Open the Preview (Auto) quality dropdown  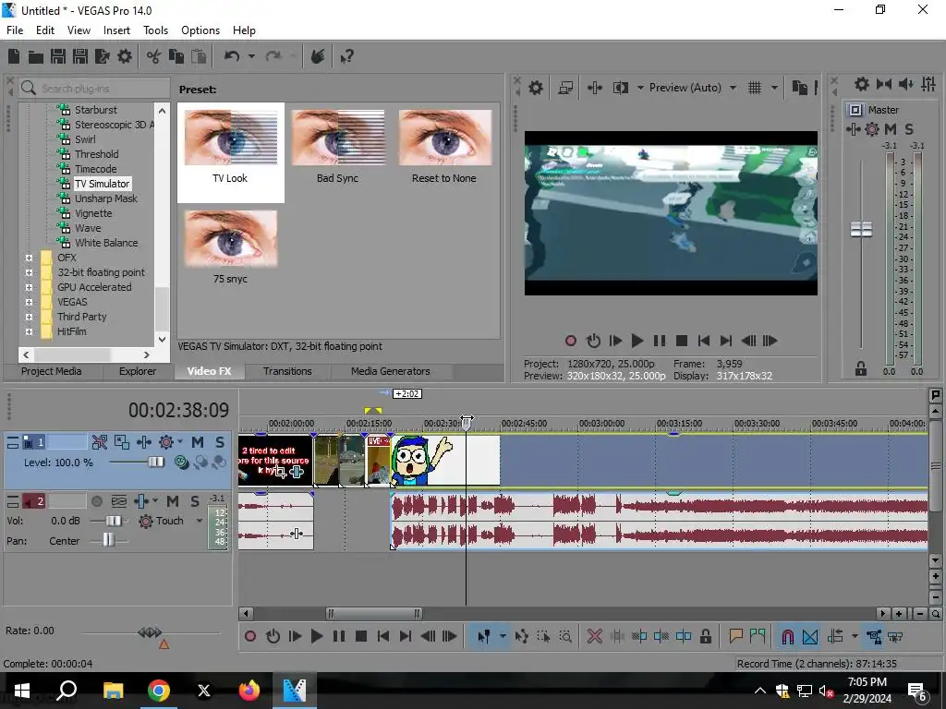[x=733, y=88]
